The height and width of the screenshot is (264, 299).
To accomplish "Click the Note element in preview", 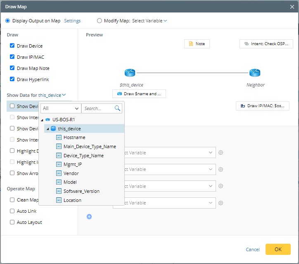I will tap(197, 44).
